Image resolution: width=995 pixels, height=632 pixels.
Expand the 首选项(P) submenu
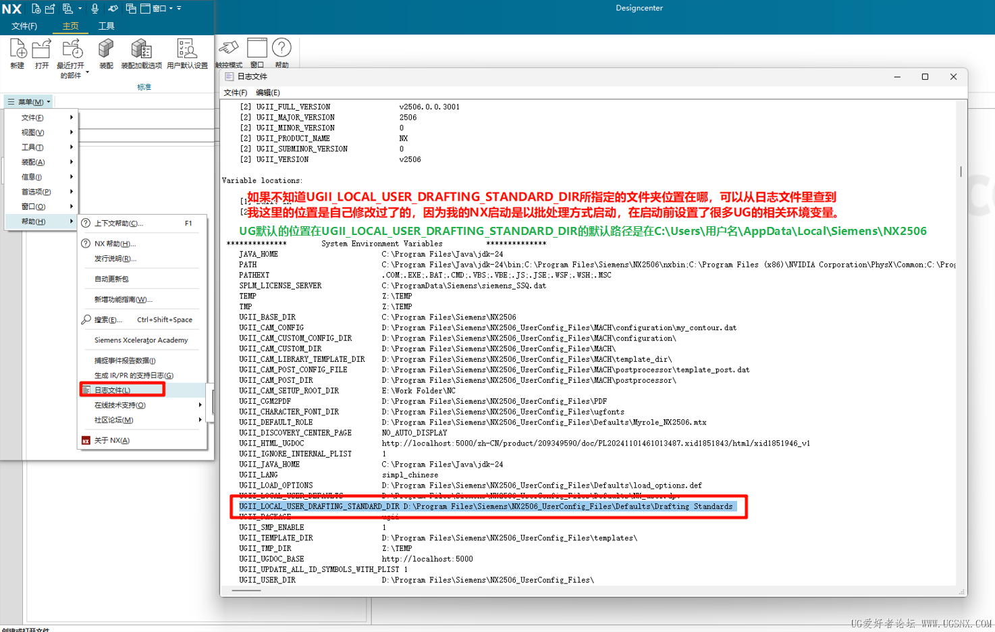(x=41, y=192)
